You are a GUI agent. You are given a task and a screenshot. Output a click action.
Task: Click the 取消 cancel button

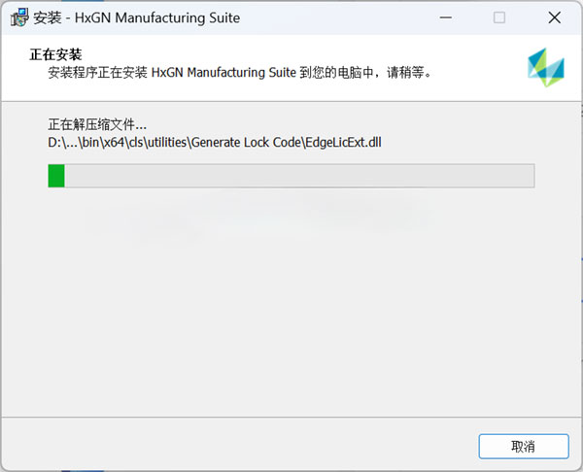pos(524,447)
